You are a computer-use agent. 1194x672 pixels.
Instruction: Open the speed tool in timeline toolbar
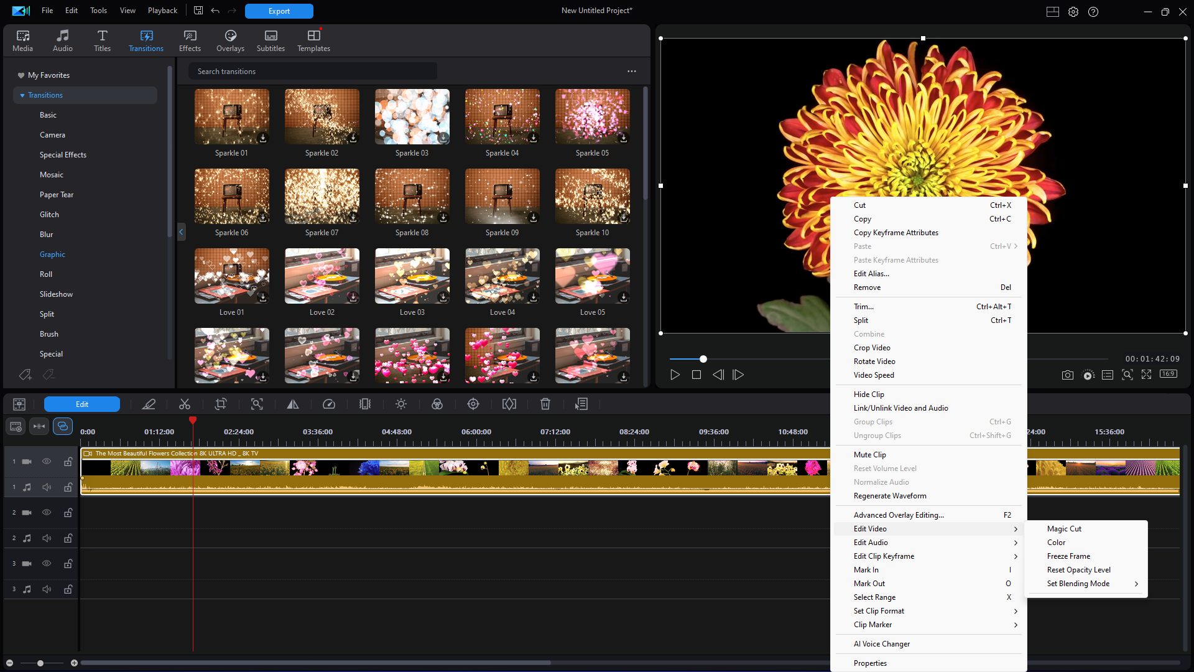point(329,404)
